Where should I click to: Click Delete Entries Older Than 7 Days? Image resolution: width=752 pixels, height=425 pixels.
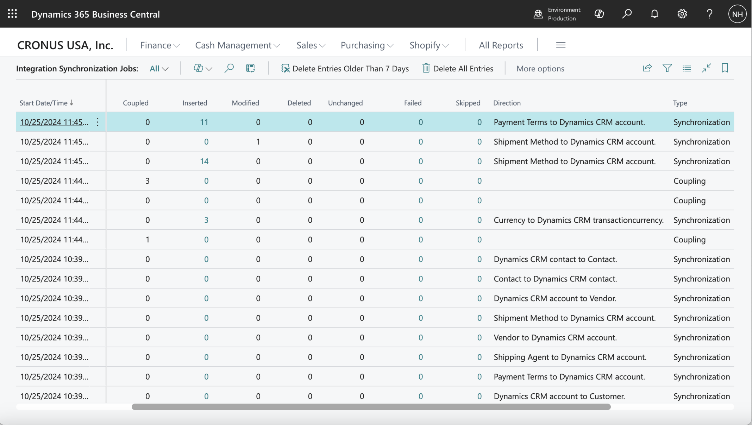coord(345,69)
